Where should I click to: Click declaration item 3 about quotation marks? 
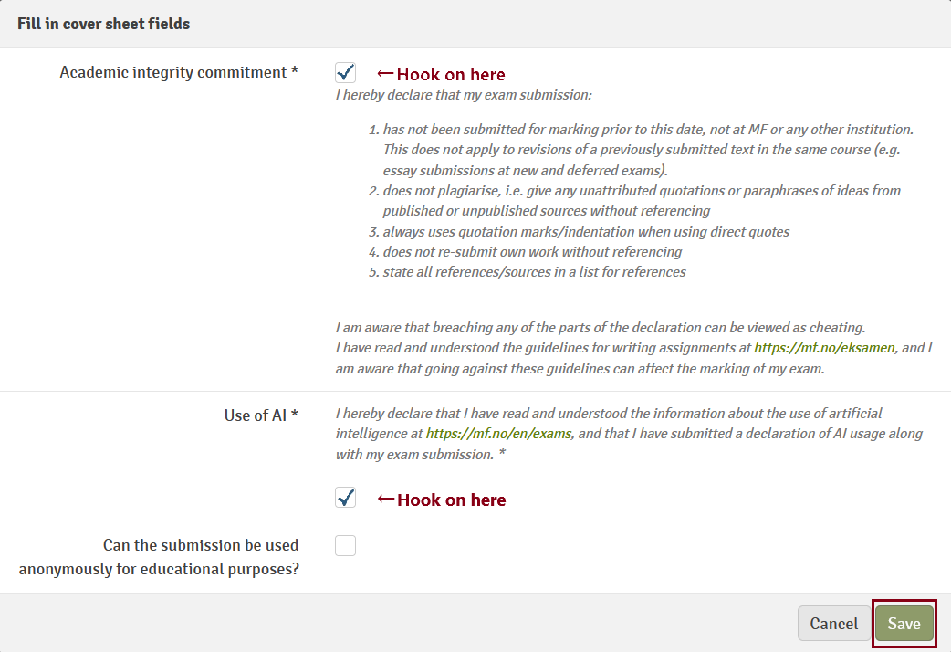coord(586,232)
